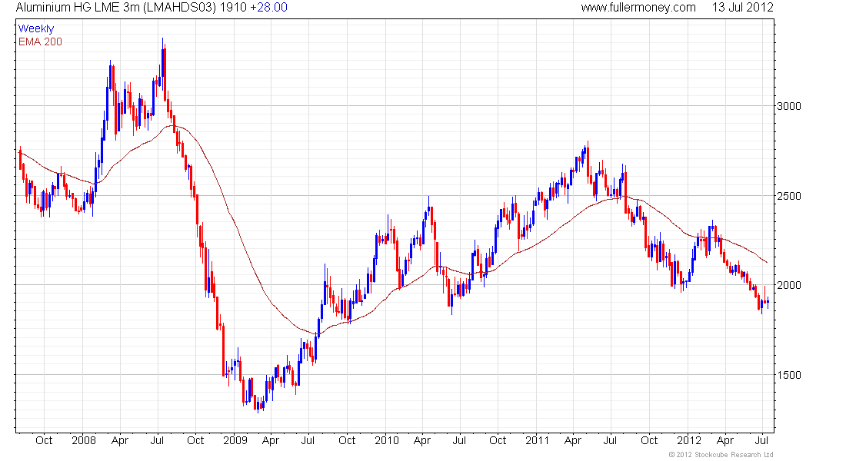Click the 2010 year marker on time axis
846x461 pixels.
tap(387, 440)
